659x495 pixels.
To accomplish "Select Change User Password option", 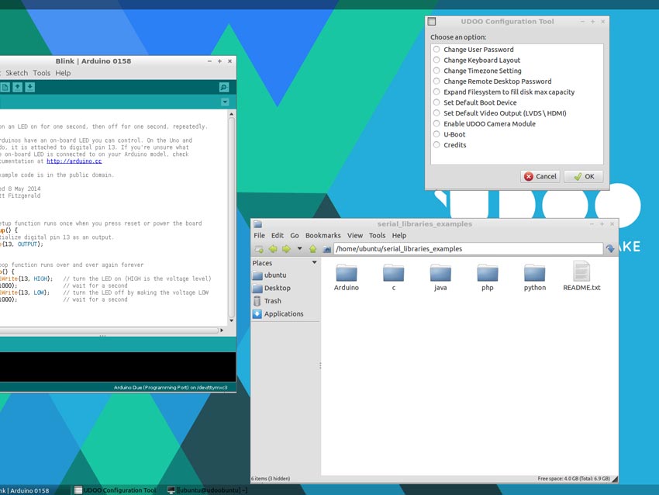I will [x=473, y=50].
